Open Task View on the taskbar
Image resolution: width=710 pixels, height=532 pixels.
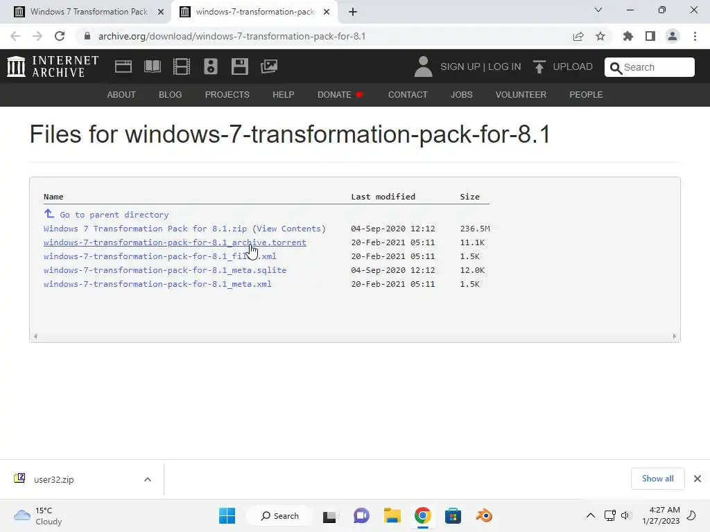coord(329,516)
